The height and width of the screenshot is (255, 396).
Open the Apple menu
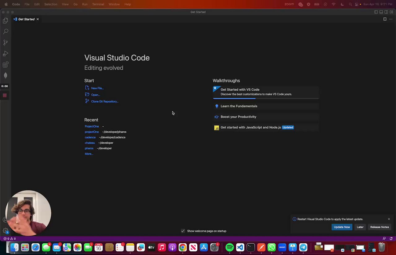coord(6,4)
